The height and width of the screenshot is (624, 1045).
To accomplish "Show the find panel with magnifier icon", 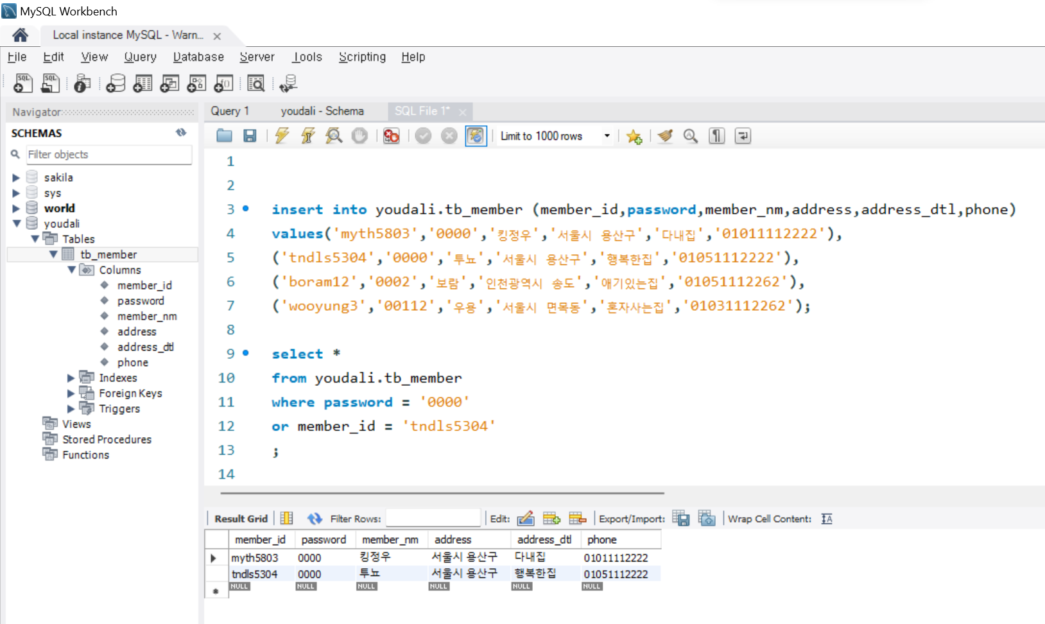I will click(691, 135).
